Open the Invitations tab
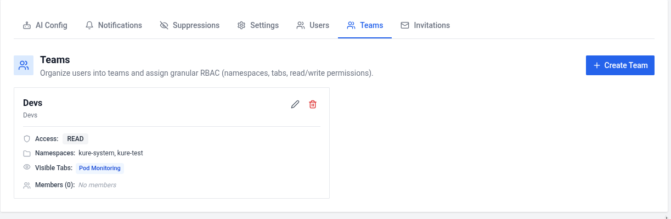This screenshot has height=219, width=671. click(x=425, y=25)
